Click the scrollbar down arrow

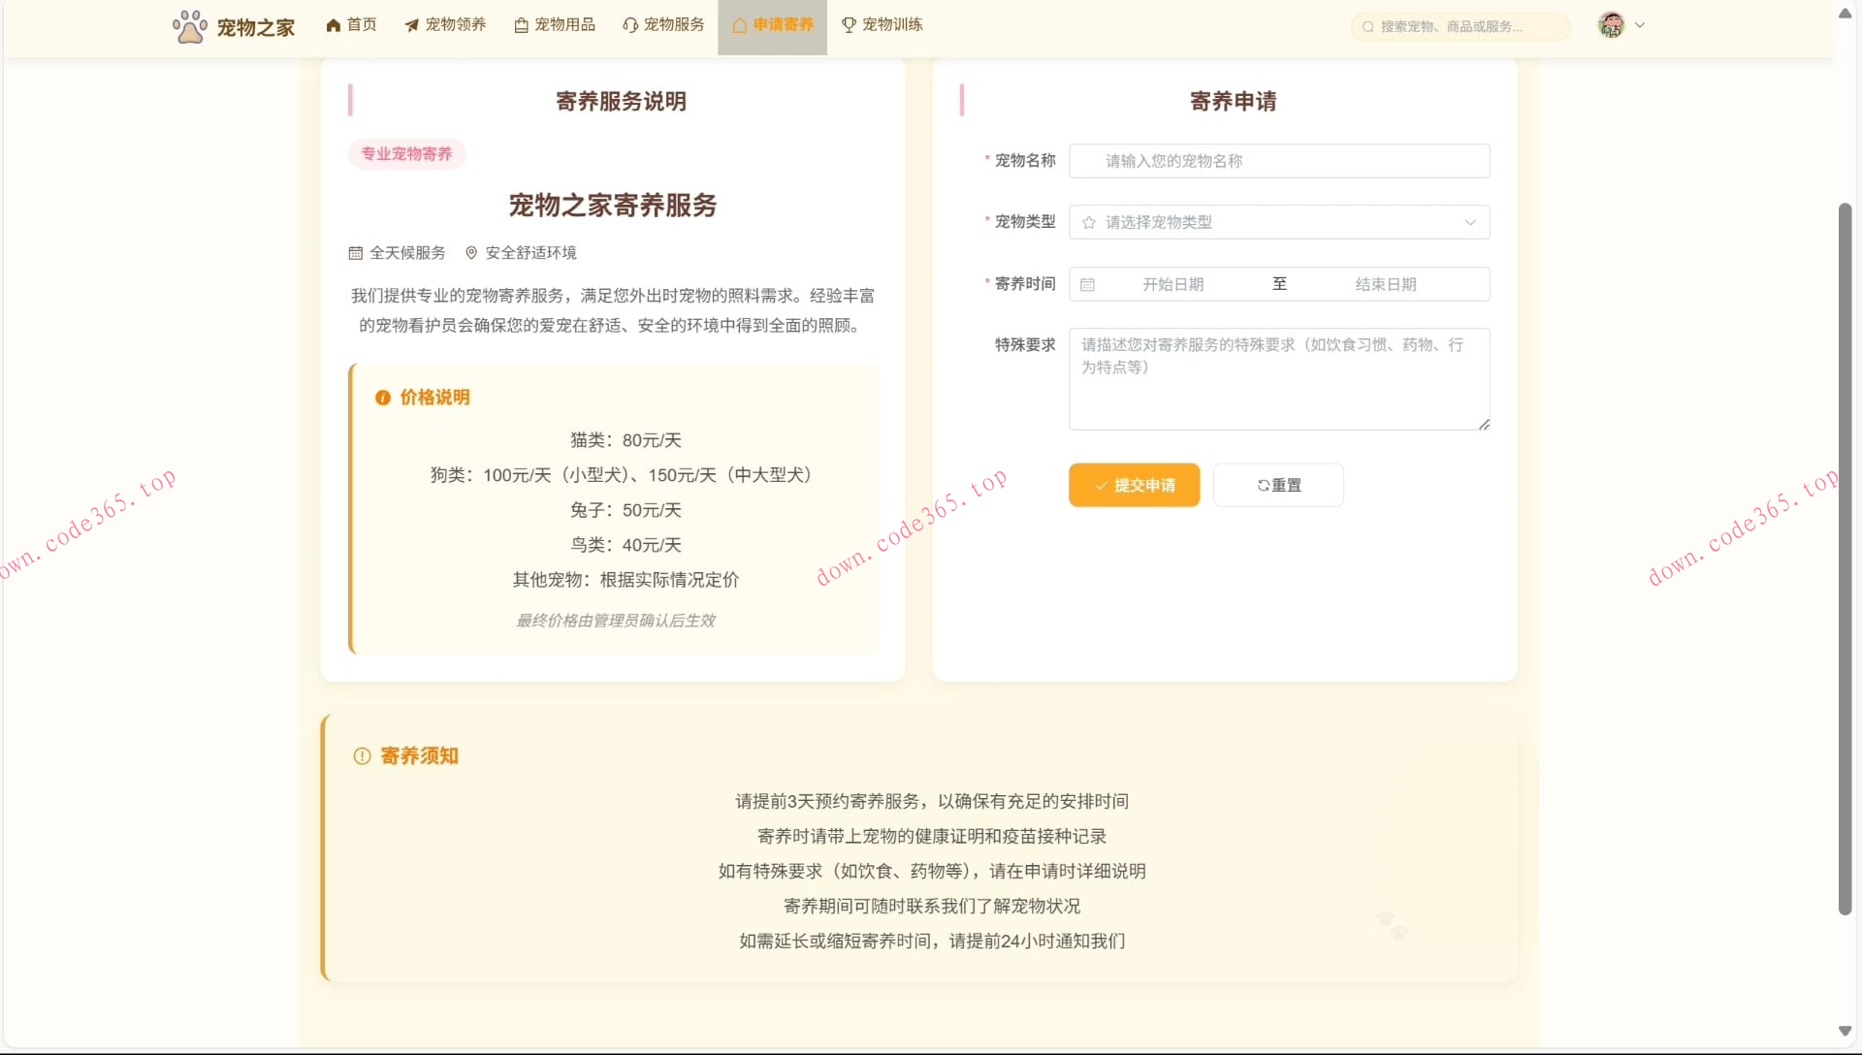coord(1845,1032)
